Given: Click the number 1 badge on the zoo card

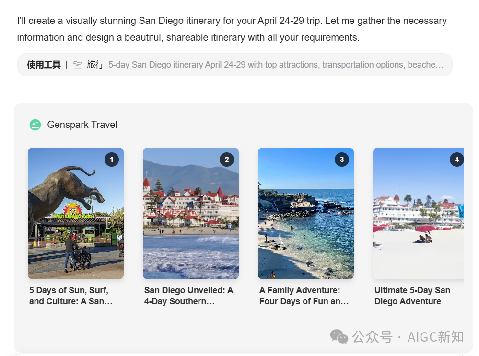Looking at the screenshot, I should point(112,160).
